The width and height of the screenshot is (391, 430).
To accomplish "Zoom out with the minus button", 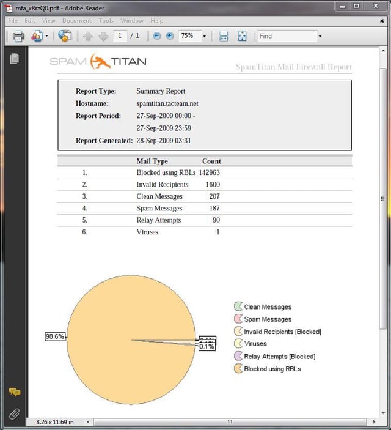I will click(157, 35).
